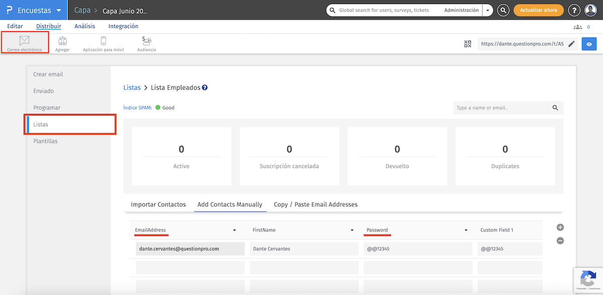Viewport: 603px width, 295px height.
Task: Edit survey URL with pencil icon
Action: [x=571, y=44]
